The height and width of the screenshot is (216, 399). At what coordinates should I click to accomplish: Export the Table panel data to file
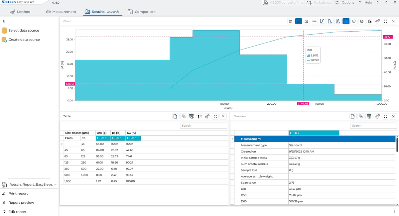point(175,116)
